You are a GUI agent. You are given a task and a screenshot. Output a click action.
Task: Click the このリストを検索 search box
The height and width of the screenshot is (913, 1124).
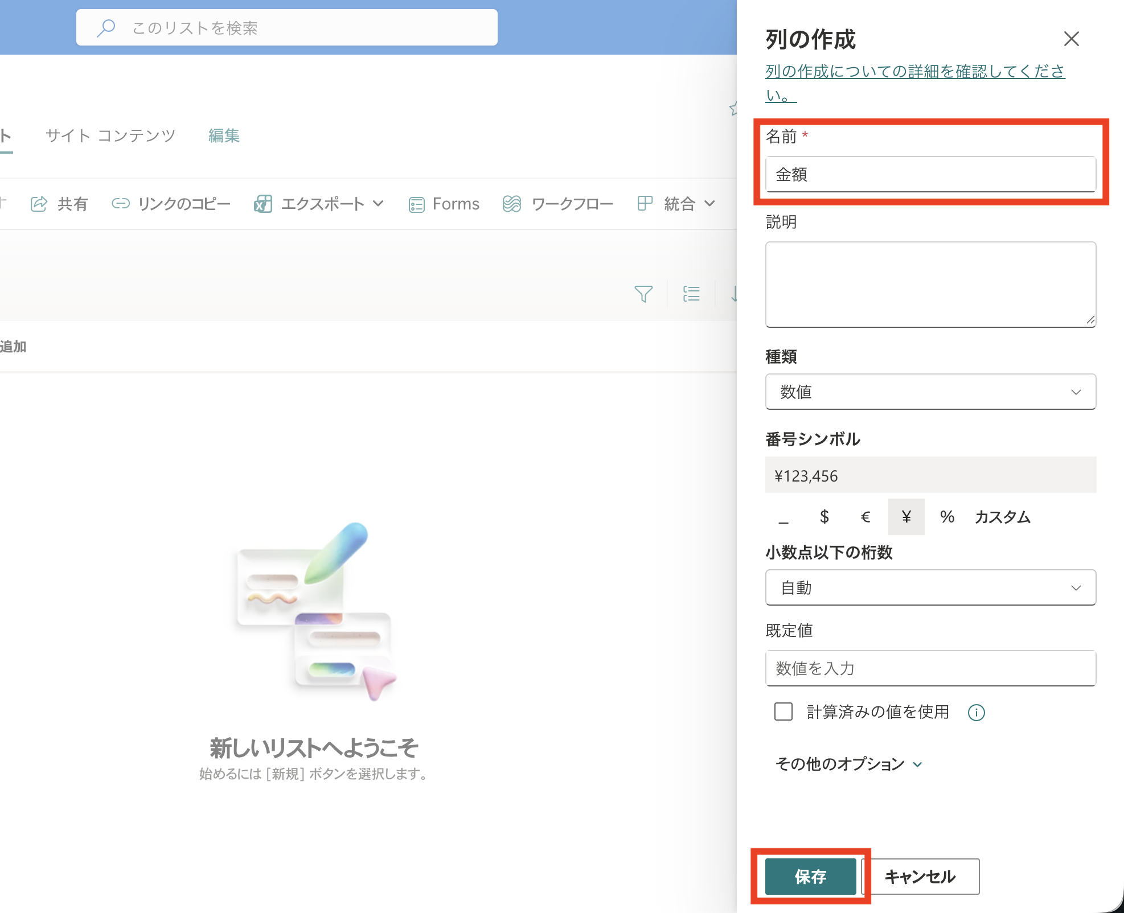point(287,27)
